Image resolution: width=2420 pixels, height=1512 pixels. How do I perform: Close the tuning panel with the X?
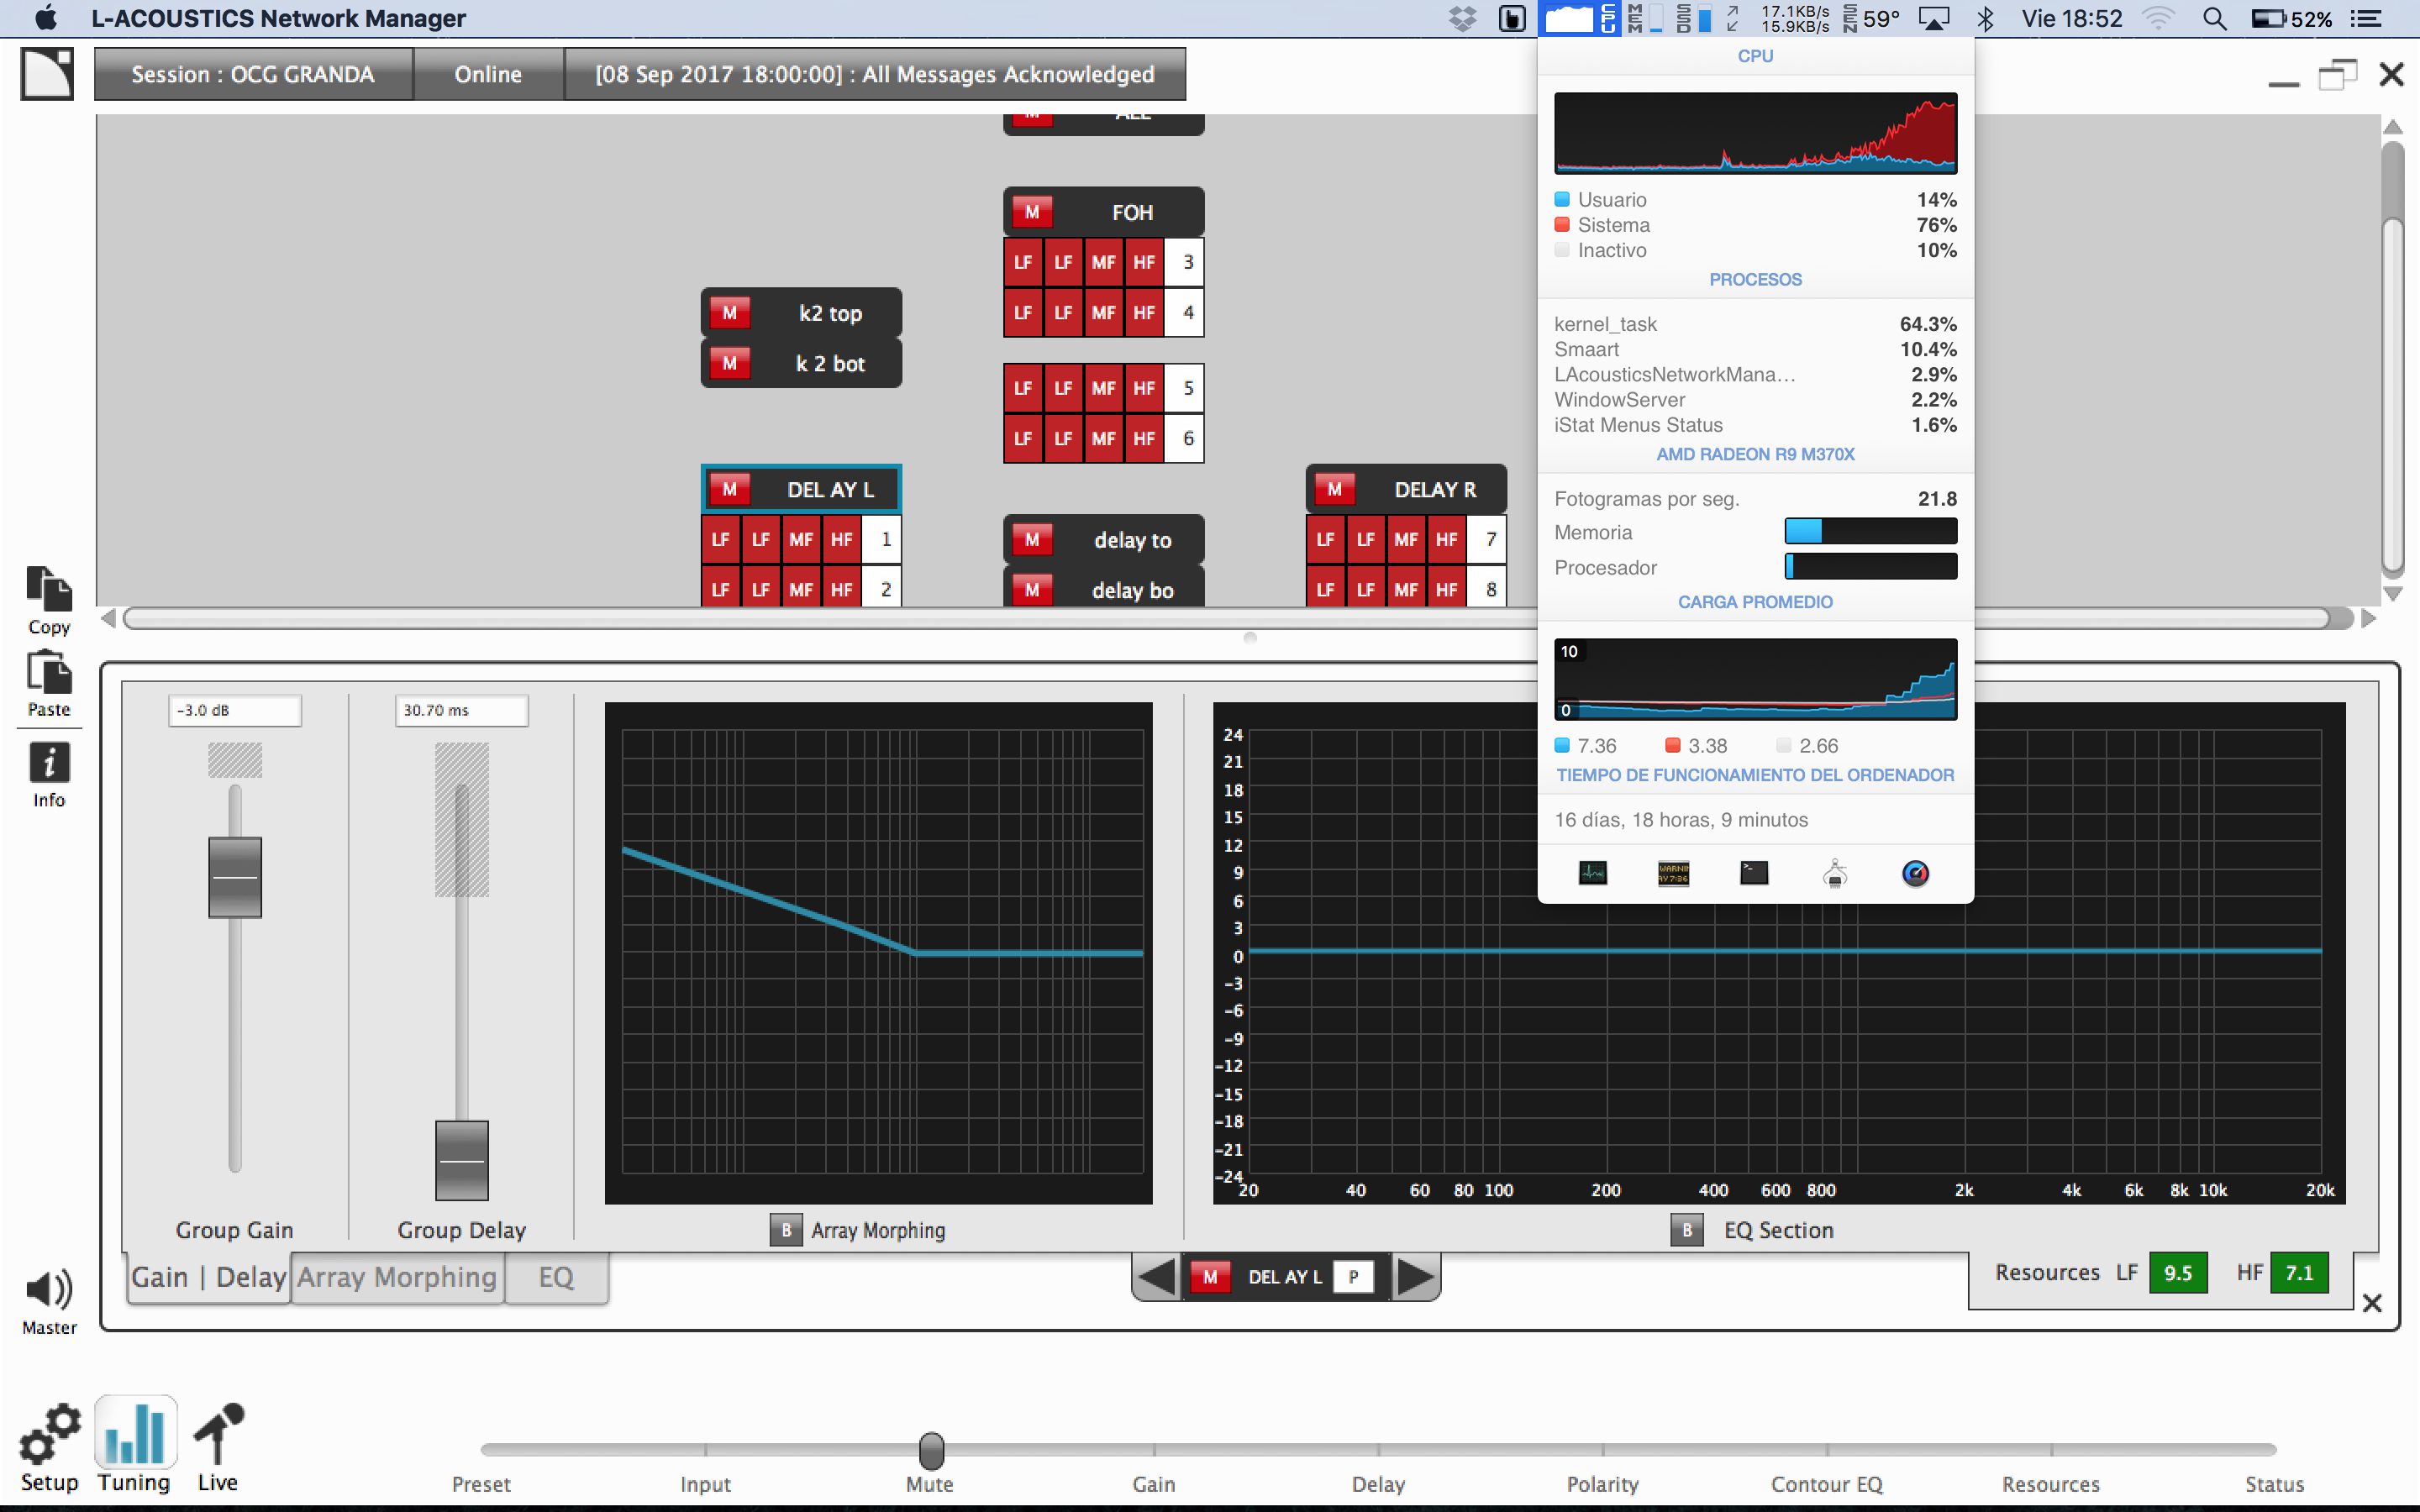click(2371, 1303)
